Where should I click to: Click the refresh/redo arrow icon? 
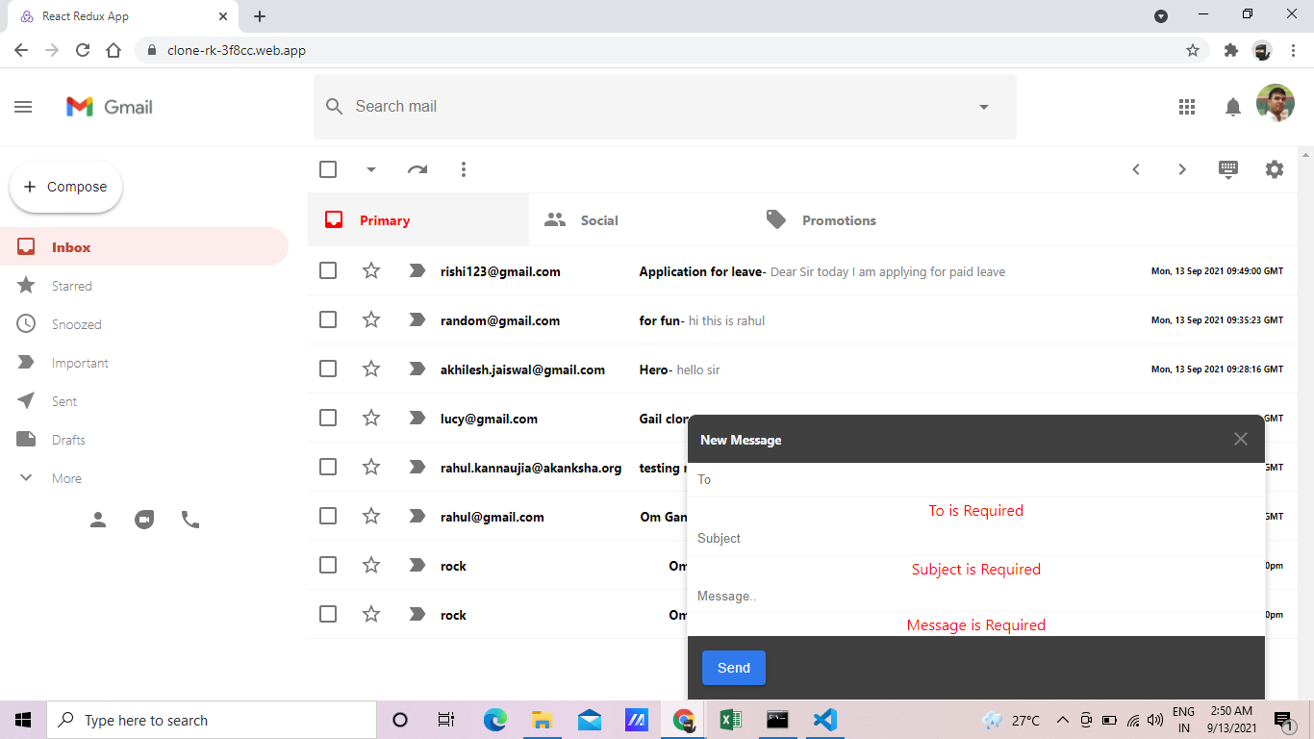click(x=417, y=169)
